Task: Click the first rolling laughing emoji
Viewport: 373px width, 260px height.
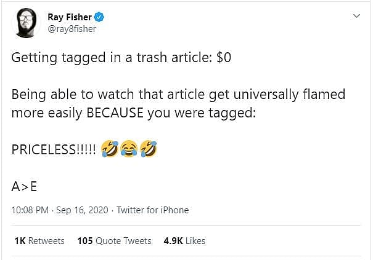Action: click(111, 149)
